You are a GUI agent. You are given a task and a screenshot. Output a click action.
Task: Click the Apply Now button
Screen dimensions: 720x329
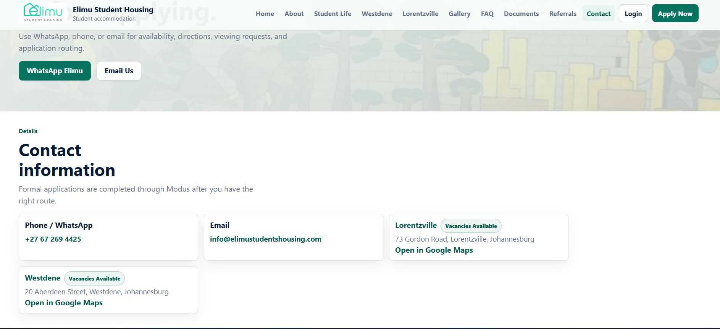[675, 13]
